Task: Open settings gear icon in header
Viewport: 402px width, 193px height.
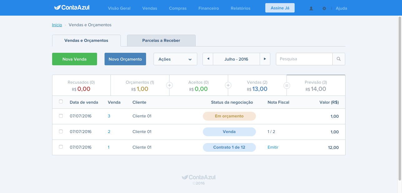Action: [x=324, y=8]
